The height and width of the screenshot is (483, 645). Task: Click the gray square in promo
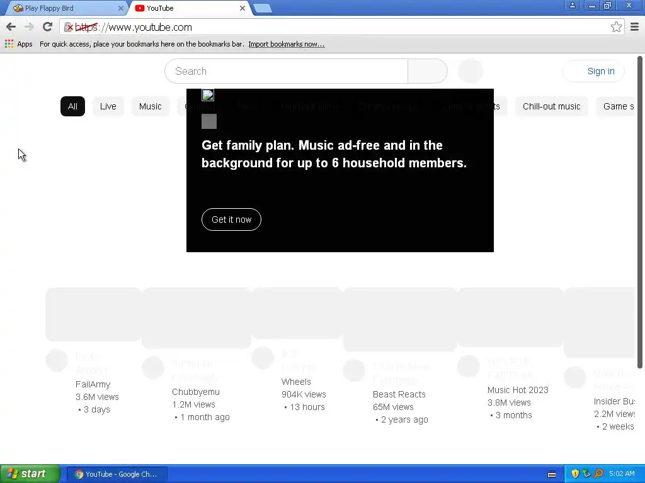click(209, 121)
